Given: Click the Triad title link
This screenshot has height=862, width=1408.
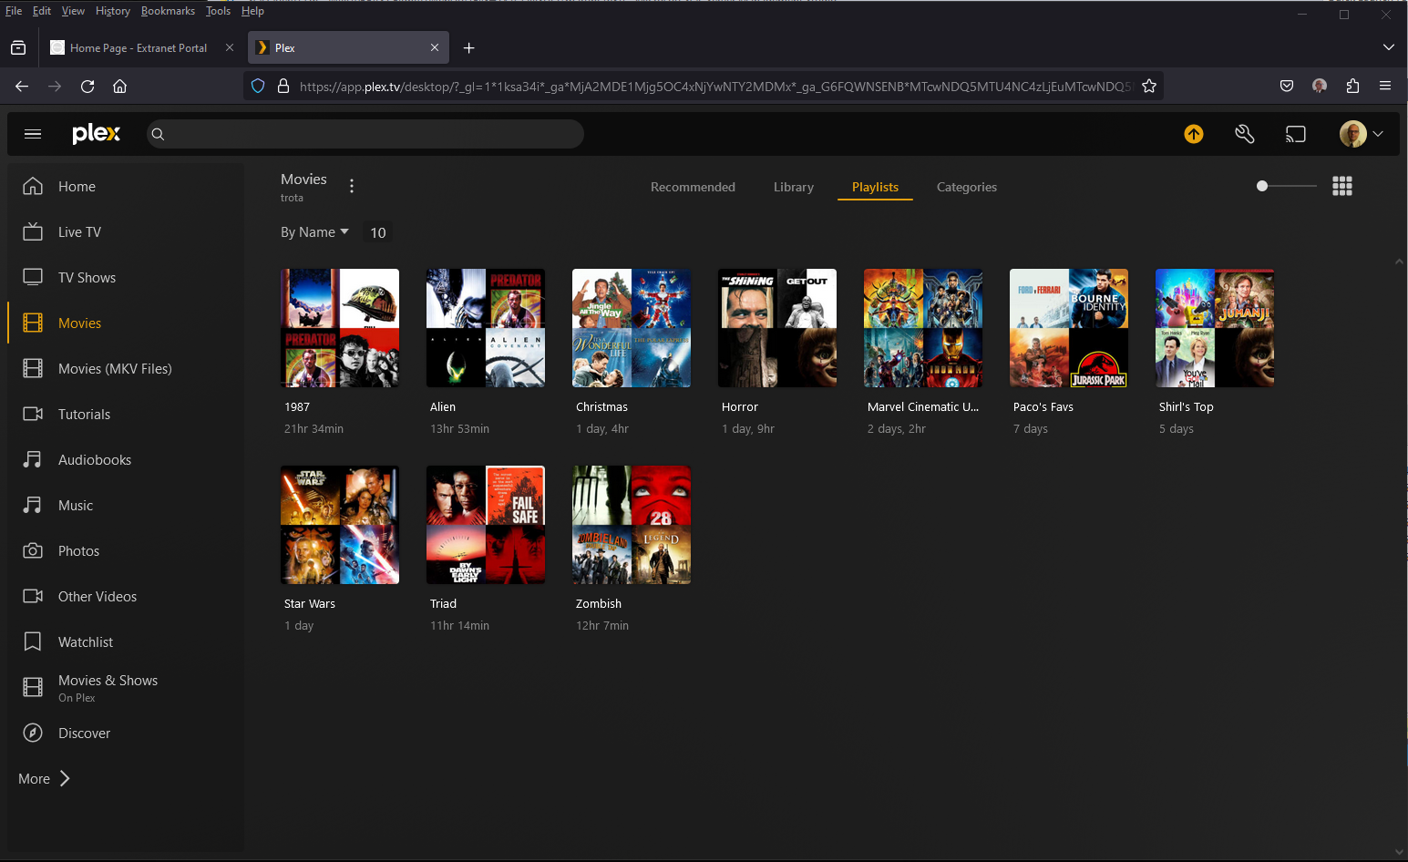Looking at the screenshot, I should 444,604.
